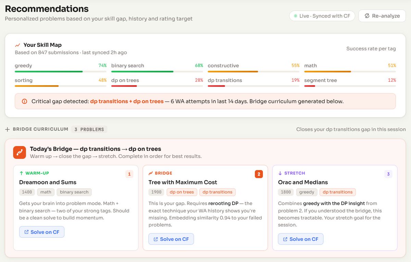Click the Stretch down arrow icon
411x262 pixels.
[280, 173]
